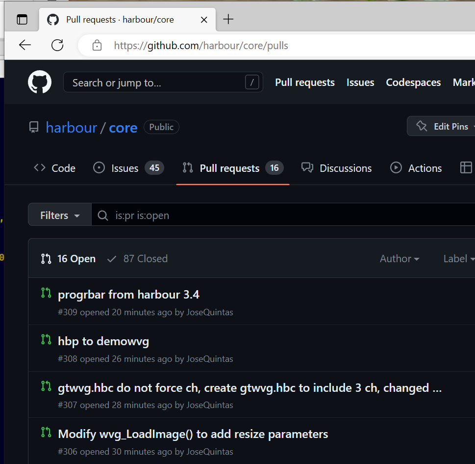Close the Pull requests browser tab
The height and width of the screenshot is (464, 475).
pyautogui.click(x=204, y=20)
